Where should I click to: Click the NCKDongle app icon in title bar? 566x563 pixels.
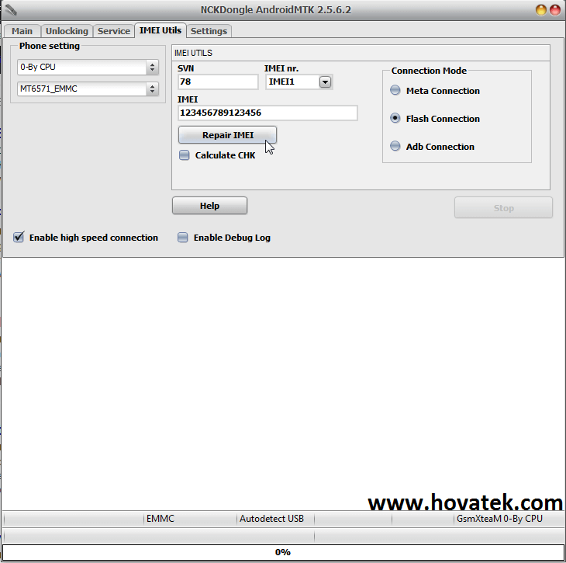pyautogui.click(x=11, y=10)
